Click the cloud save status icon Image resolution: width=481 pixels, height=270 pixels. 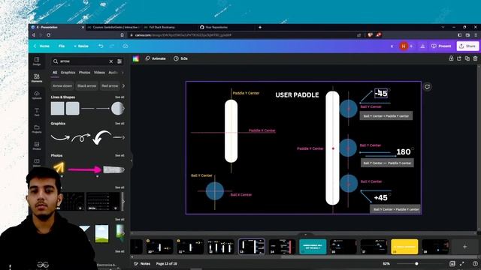pyautogui.click(x=126, y=46)
